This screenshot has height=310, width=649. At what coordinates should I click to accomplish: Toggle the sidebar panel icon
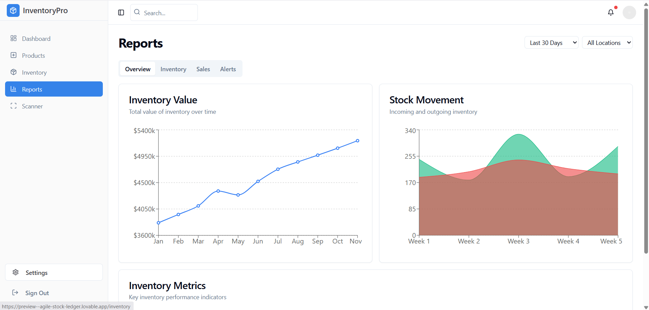[x=121, y=12]
